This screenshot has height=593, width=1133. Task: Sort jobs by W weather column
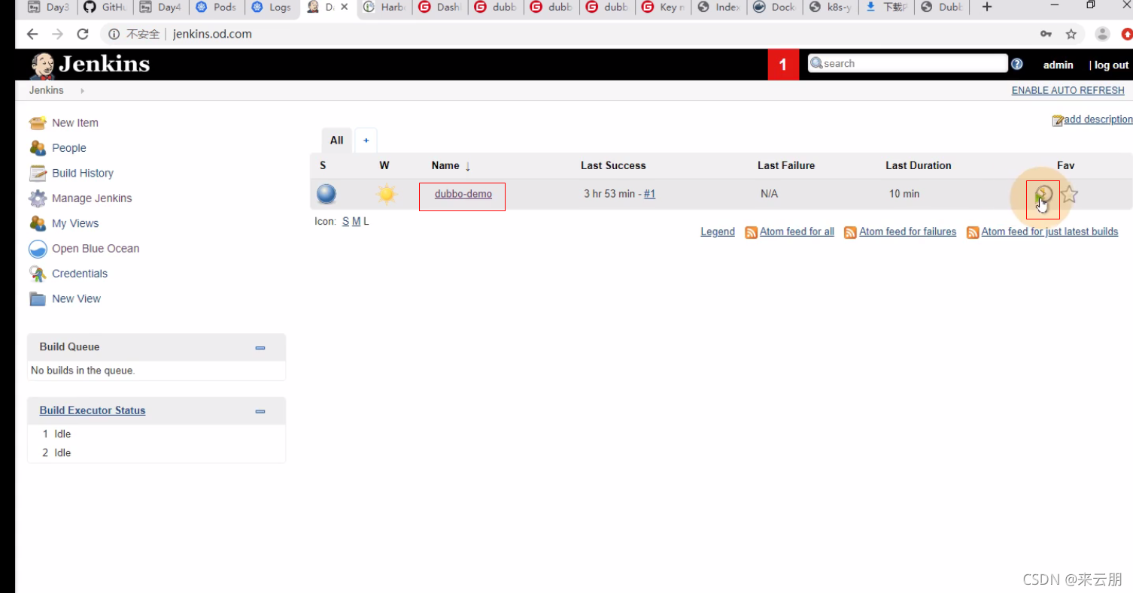pyautogui.click(x=384, y=165)
